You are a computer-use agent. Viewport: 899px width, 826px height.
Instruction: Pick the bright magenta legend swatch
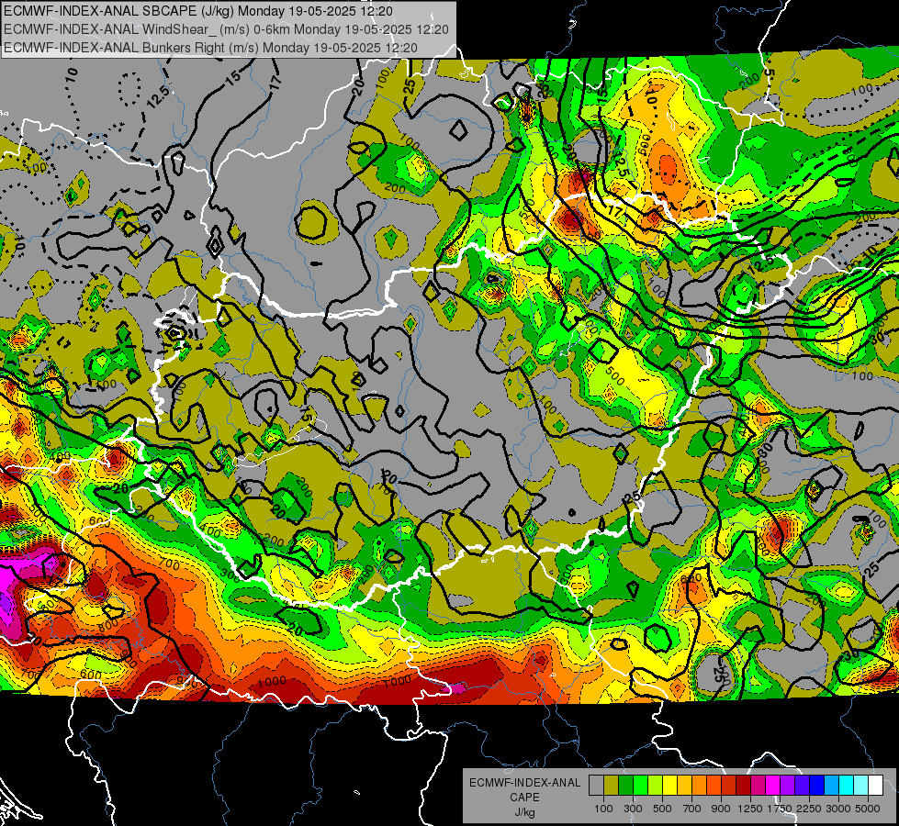click(x=772, y=786)
